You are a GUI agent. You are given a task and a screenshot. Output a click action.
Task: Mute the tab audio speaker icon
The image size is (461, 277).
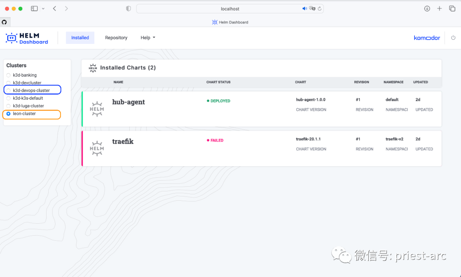pos(305,9)
